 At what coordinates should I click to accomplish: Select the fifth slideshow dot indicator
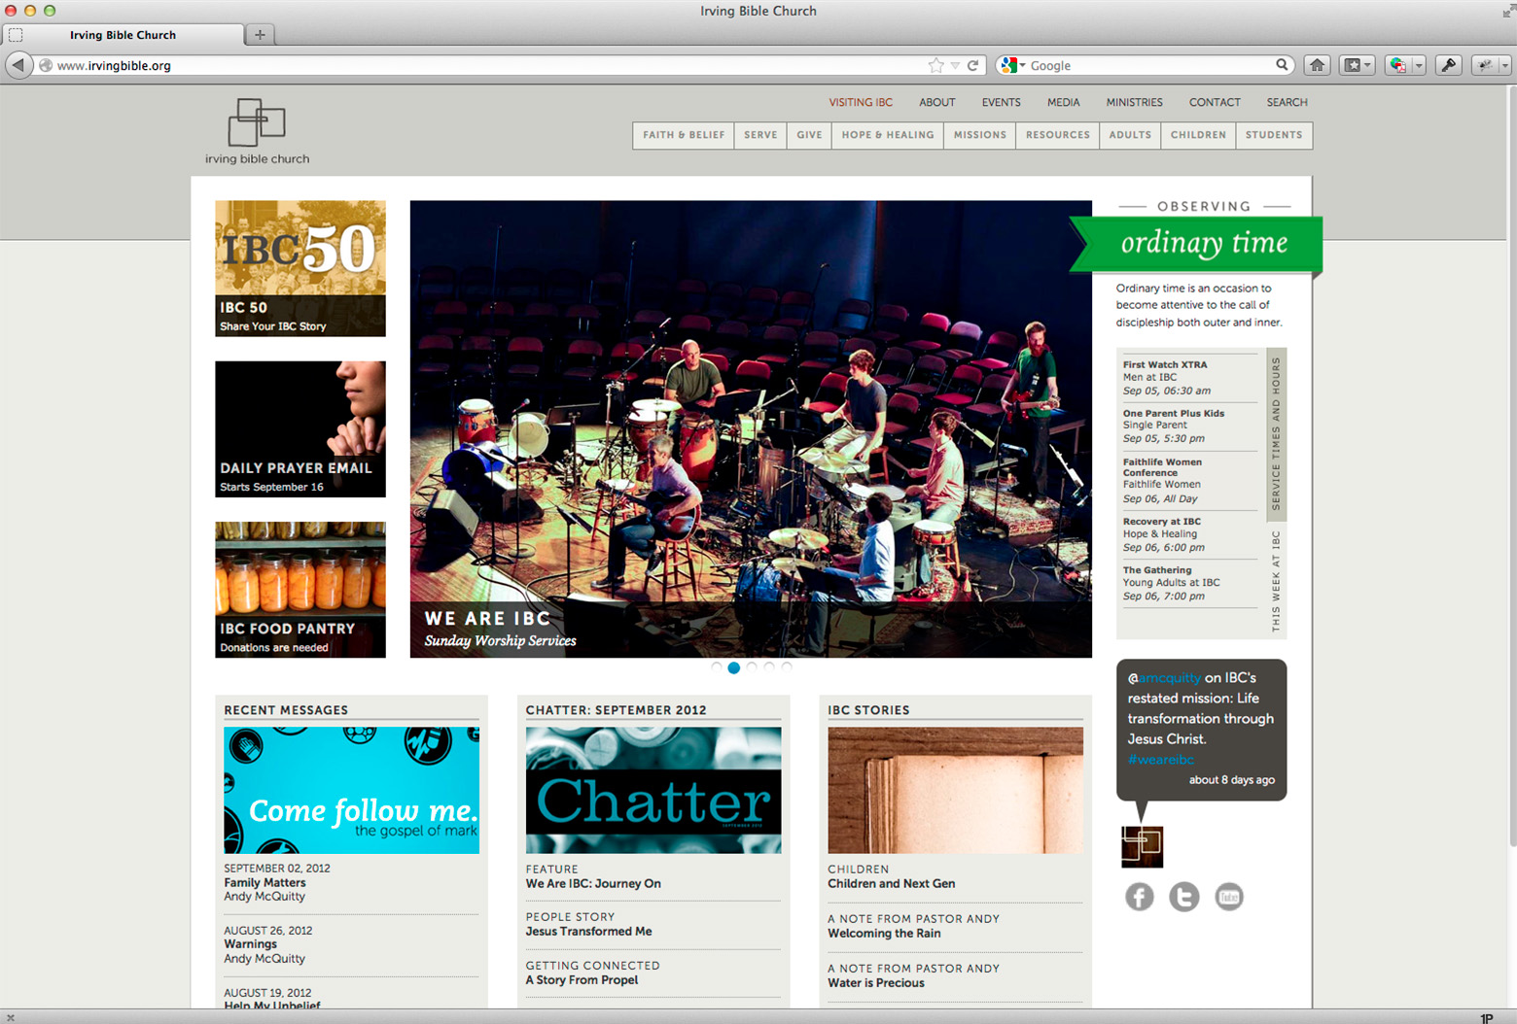click(787, 667)
